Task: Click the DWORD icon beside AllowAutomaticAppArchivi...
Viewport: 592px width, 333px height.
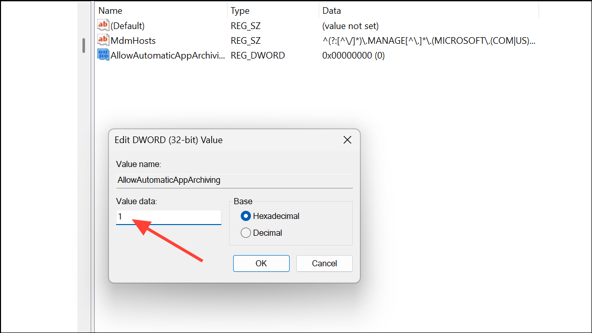Action: pyautogui.click(x=103, y=55)
